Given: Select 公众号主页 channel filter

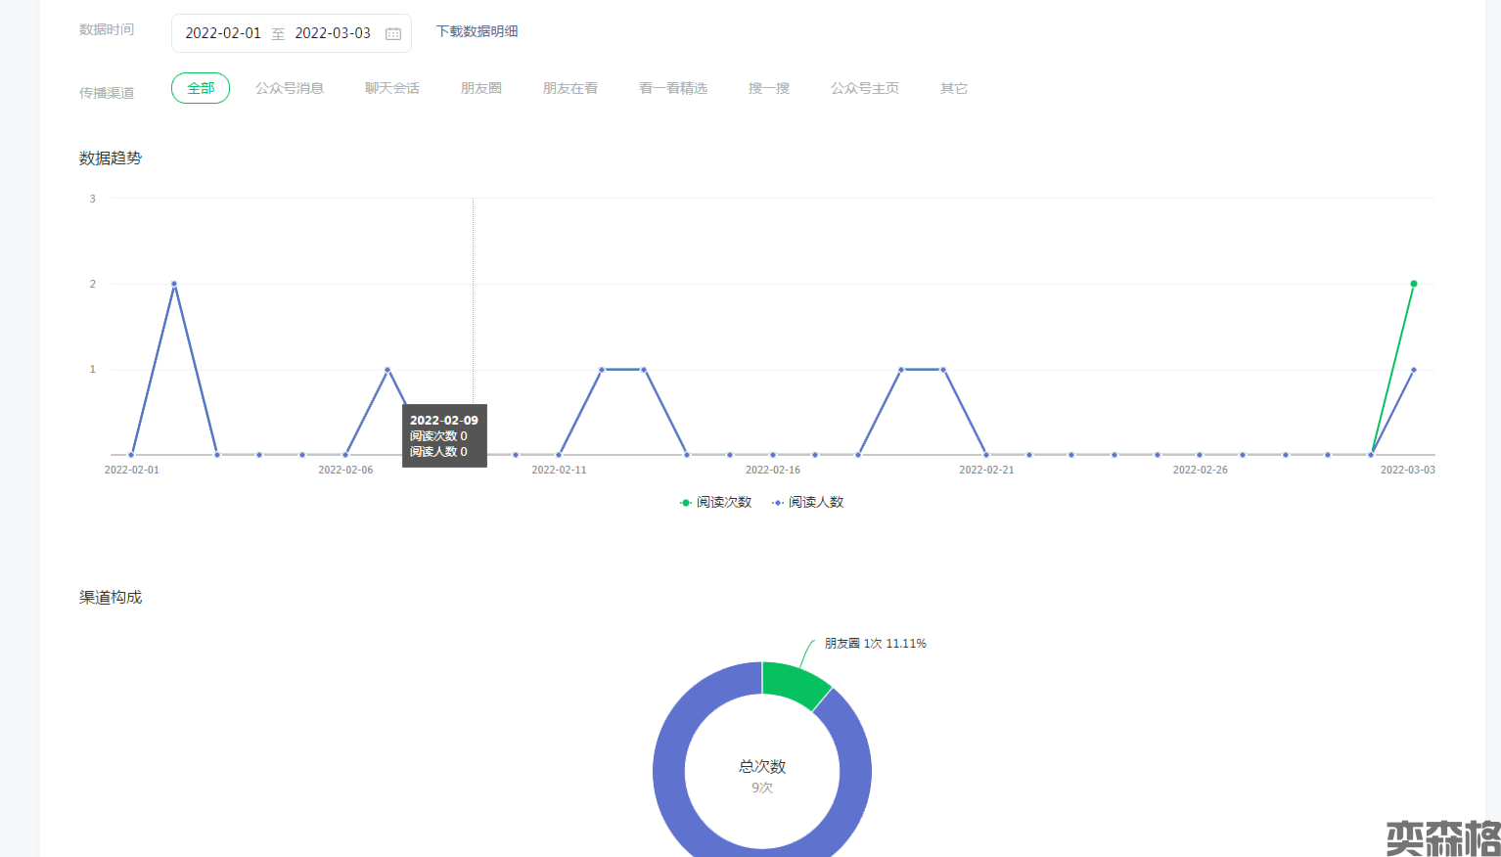Looking at the screenshot, I should click(865, 88).
